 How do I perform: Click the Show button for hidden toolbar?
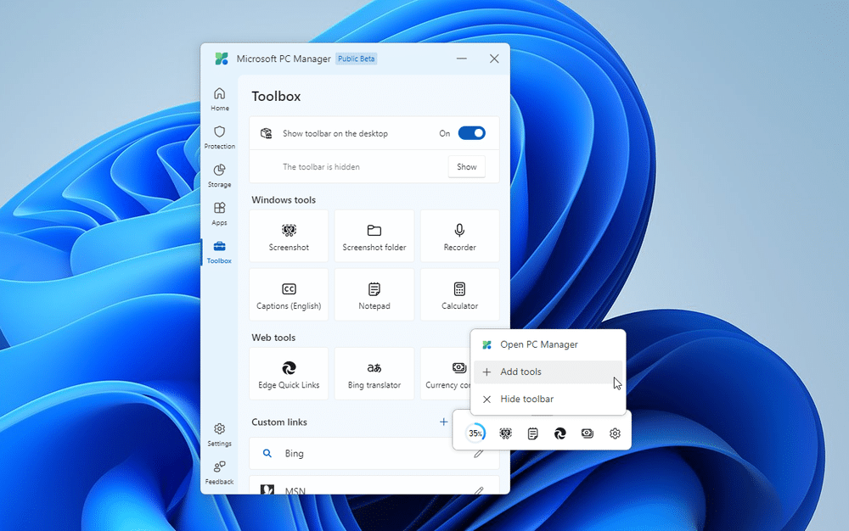click(x=466, y=167)
